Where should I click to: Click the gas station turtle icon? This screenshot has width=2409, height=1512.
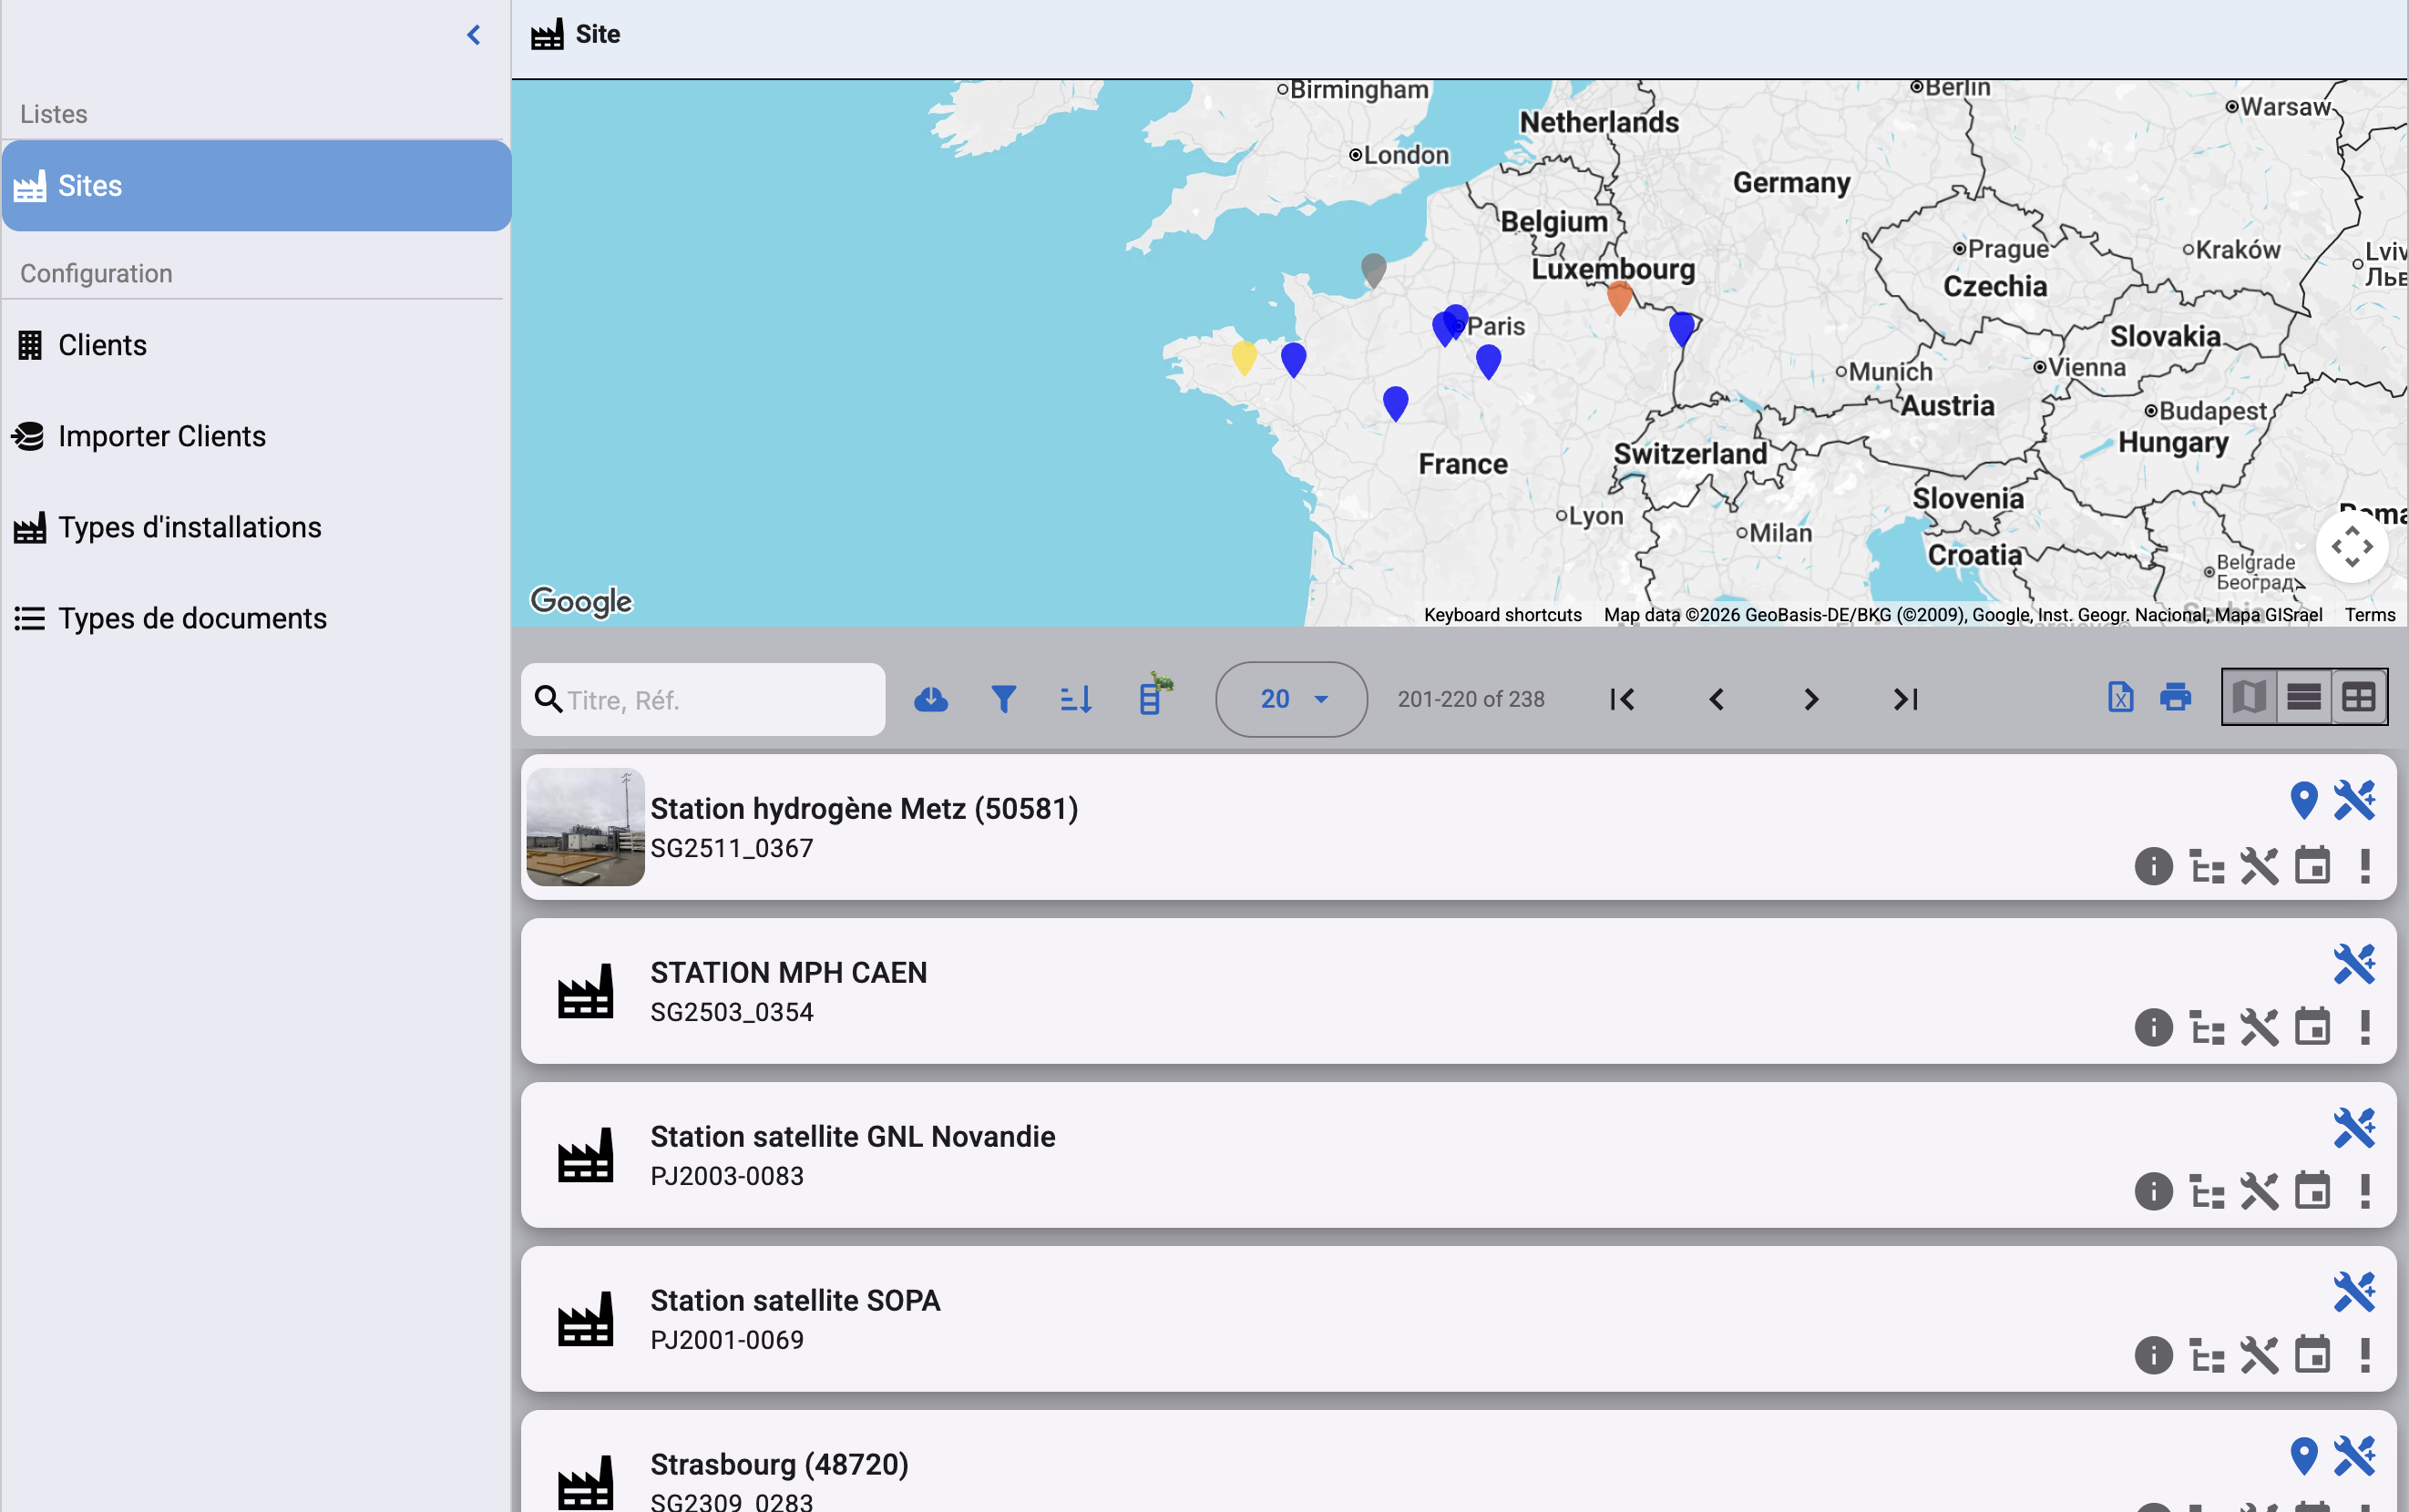tap(1155, 694)
